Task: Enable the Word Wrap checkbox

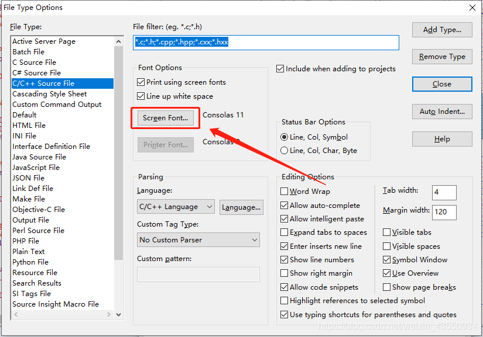Action: click(x=285, y=192)
